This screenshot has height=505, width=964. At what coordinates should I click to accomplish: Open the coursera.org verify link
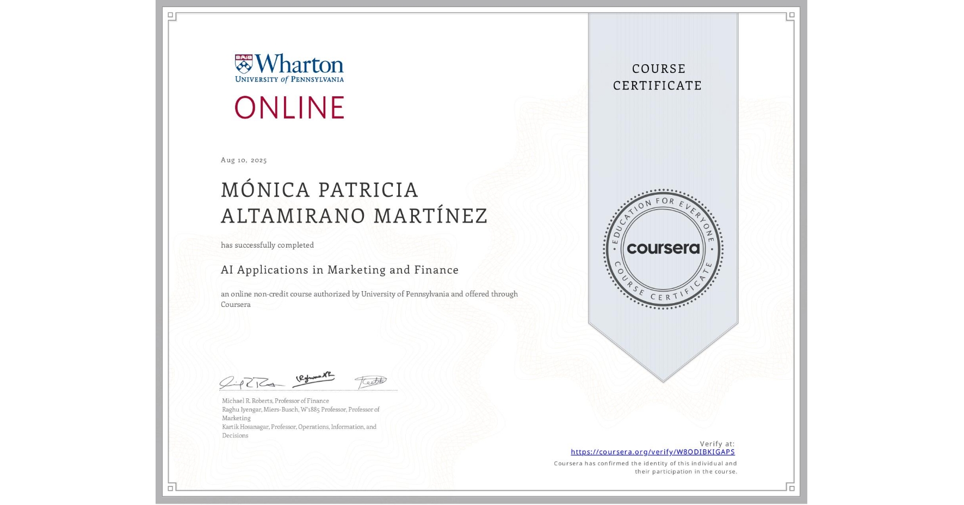pos(652,452)
